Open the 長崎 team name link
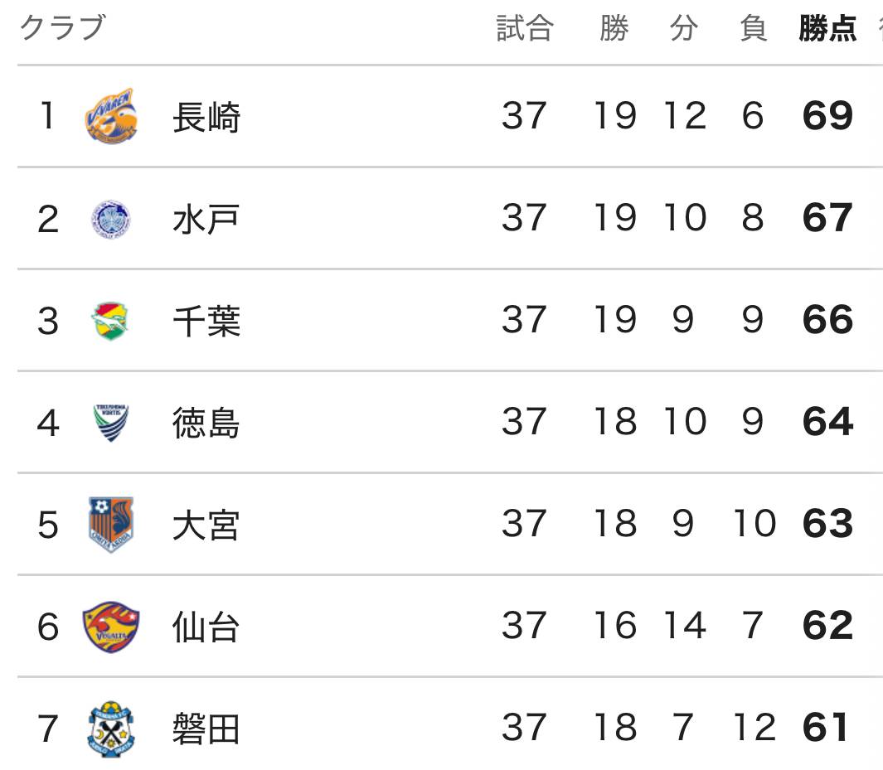The height and width of the screenshot is (770, 883). tap(206, 117)
